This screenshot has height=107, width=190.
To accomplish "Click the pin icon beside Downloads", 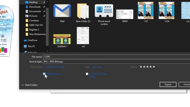I will coord(44,7).
